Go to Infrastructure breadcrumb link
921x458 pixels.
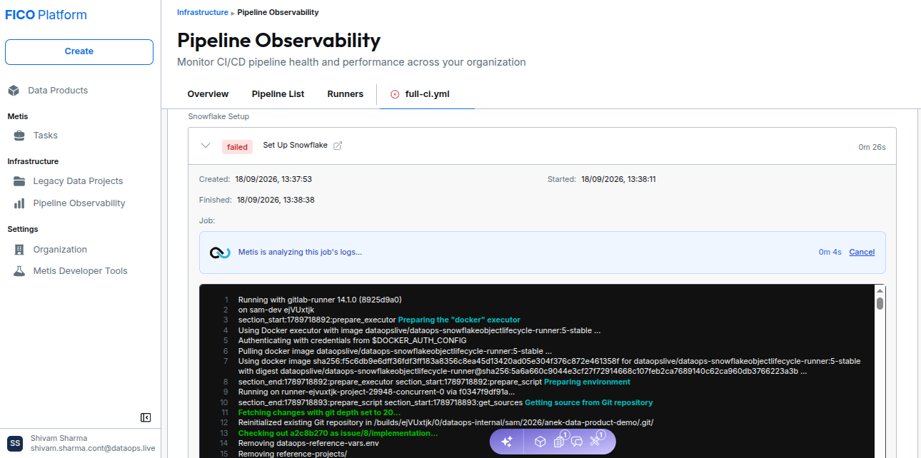click(203, 12)
